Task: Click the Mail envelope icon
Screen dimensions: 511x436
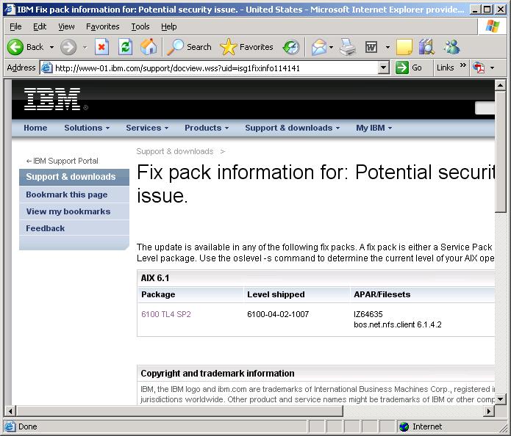Action: (x=318, y=47)
